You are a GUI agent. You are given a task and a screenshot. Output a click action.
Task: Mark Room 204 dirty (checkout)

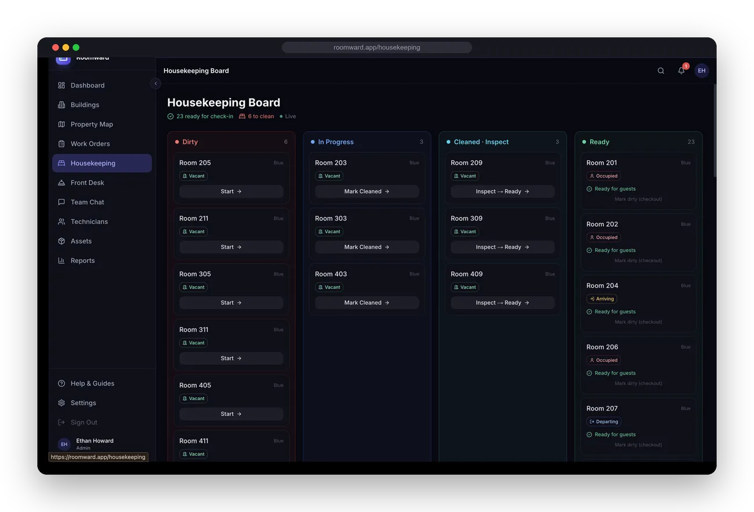tap(639, 322)
